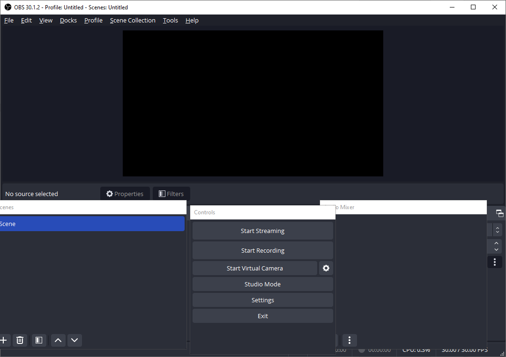Click the down chevron on the right side panel
The height and width of the screenshot is (357, 506).
(495, 249)
